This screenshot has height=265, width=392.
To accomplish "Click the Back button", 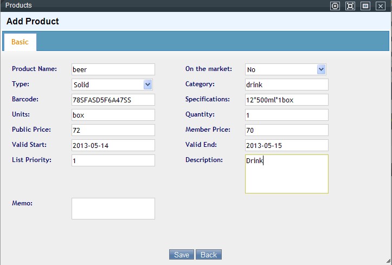I will tap(209, 255).
